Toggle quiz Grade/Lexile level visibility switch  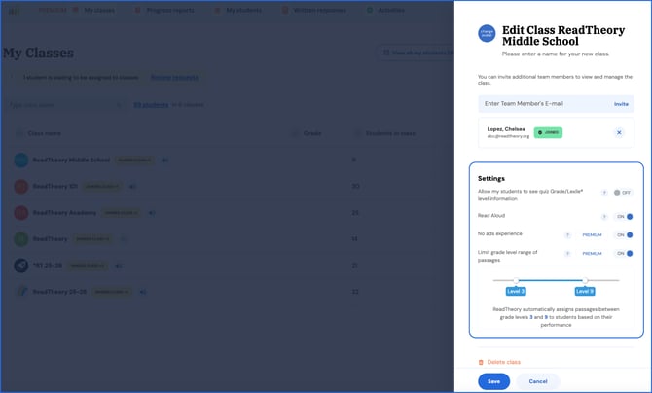(x=623, y=193)
